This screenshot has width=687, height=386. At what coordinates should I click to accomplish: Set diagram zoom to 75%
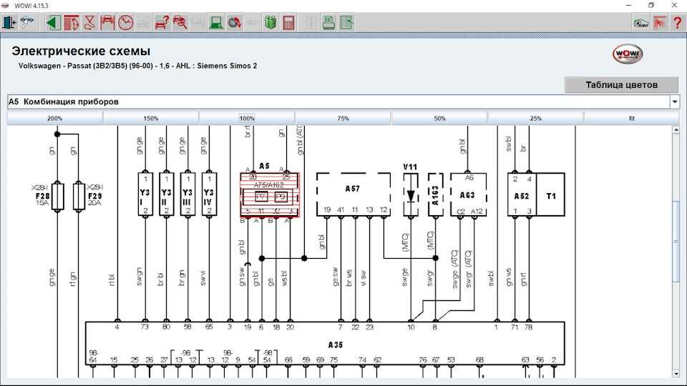(x=343, y=118)
